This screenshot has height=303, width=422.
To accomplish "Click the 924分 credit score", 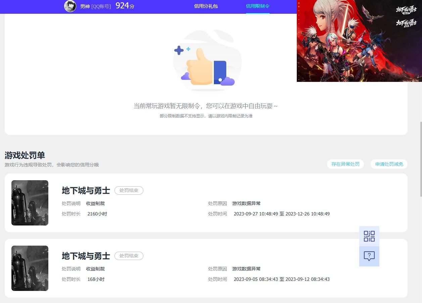I will tap(125, 6).
